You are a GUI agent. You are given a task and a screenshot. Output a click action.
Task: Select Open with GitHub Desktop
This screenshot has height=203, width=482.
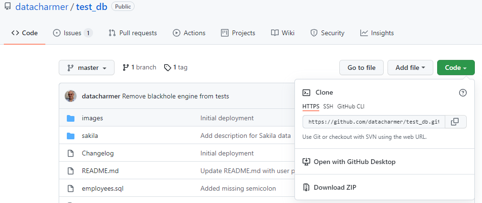click(x=354, y=162)
